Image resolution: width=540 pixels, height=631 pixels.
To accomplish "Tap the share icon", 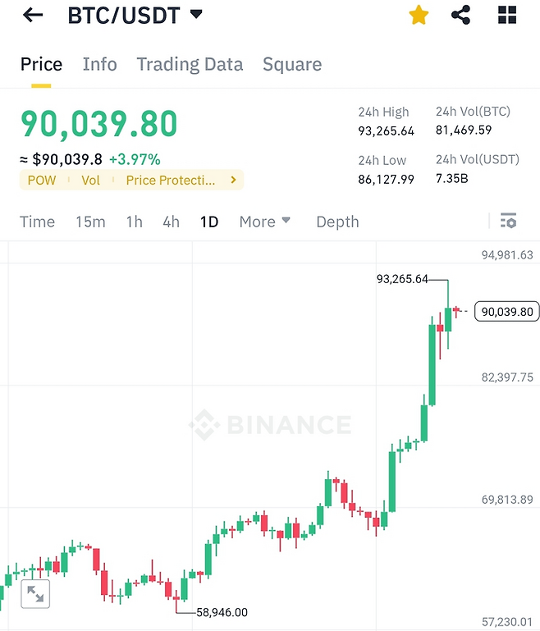I will pos(461,15).
